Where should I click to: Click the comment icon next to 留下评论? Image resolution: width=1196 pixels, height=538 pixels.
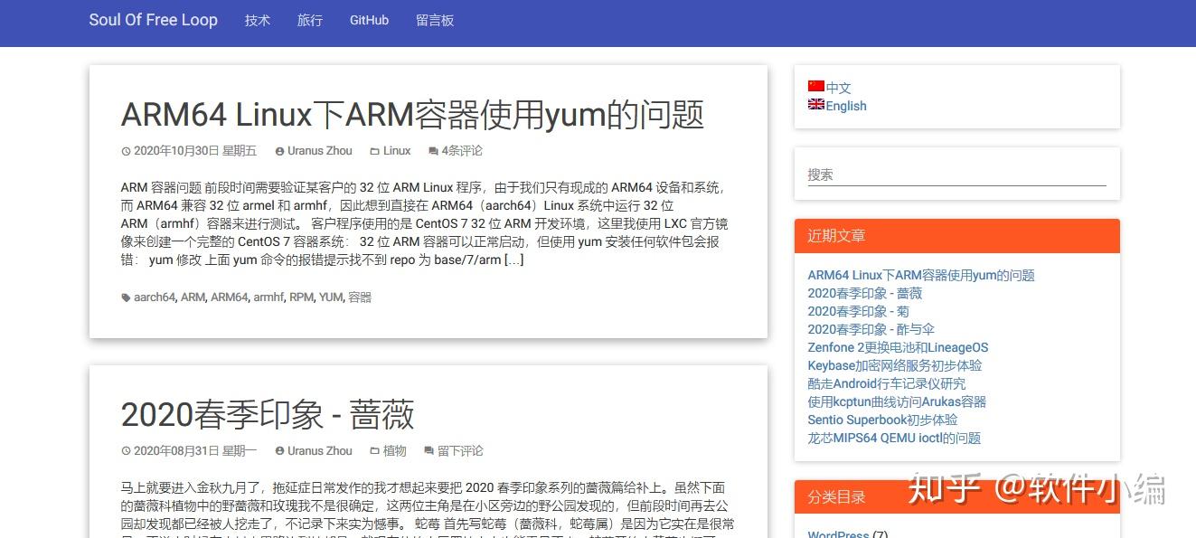(428, 451)
